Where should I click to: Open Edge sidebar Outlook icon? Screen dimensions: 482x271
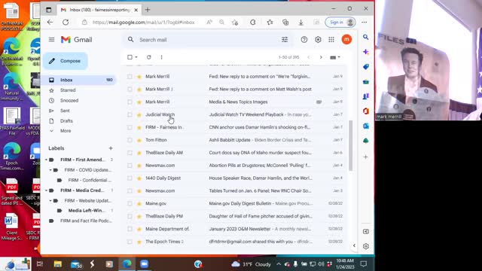click(x=365, y=126)
